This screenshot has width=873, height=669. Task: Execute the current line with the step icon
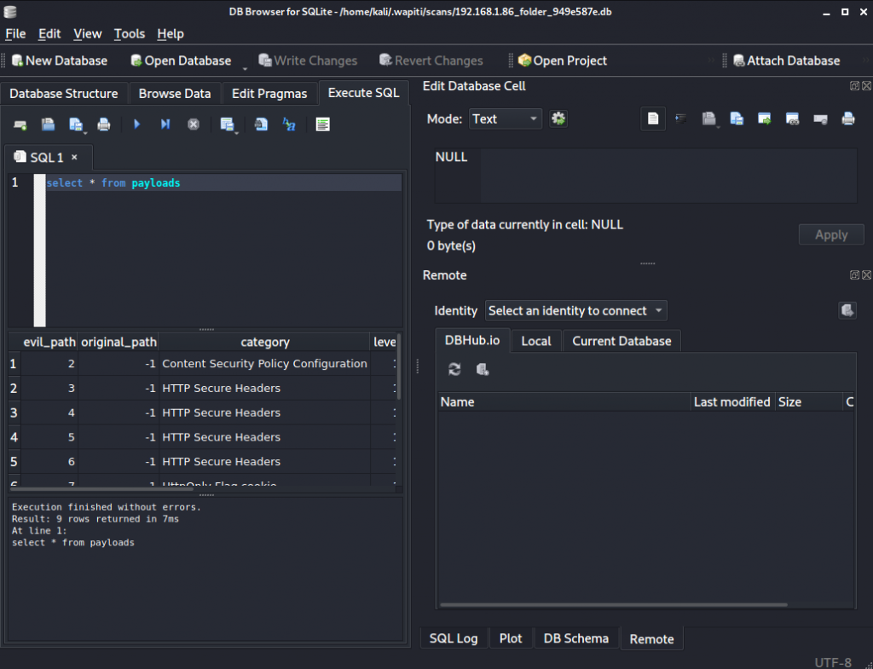coord(165,124)
